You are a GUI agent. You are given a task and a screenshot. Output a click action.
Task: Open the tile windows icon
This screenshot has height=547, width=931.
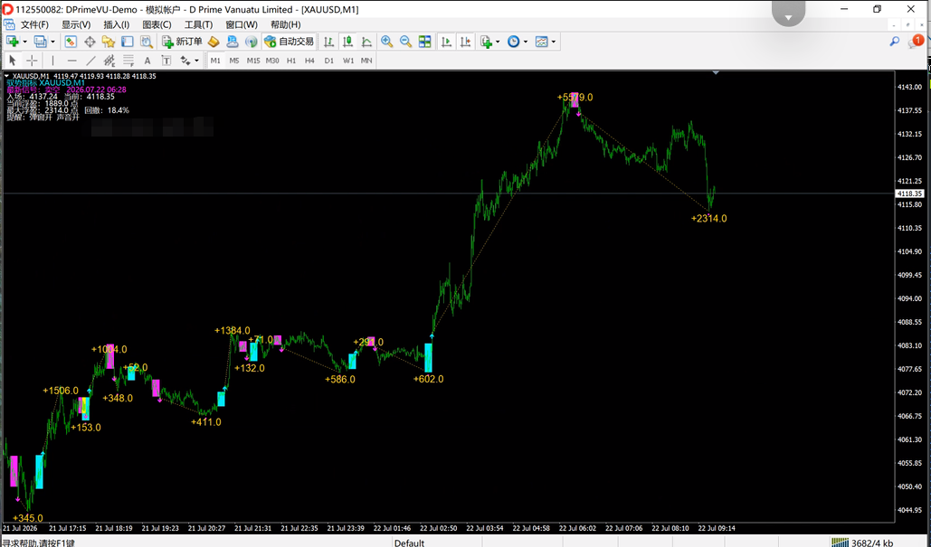coord(424,42)
